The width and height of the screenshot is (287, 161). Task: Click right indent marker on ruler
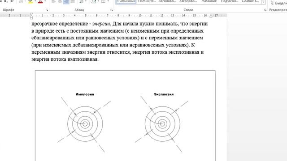point(211,16)
